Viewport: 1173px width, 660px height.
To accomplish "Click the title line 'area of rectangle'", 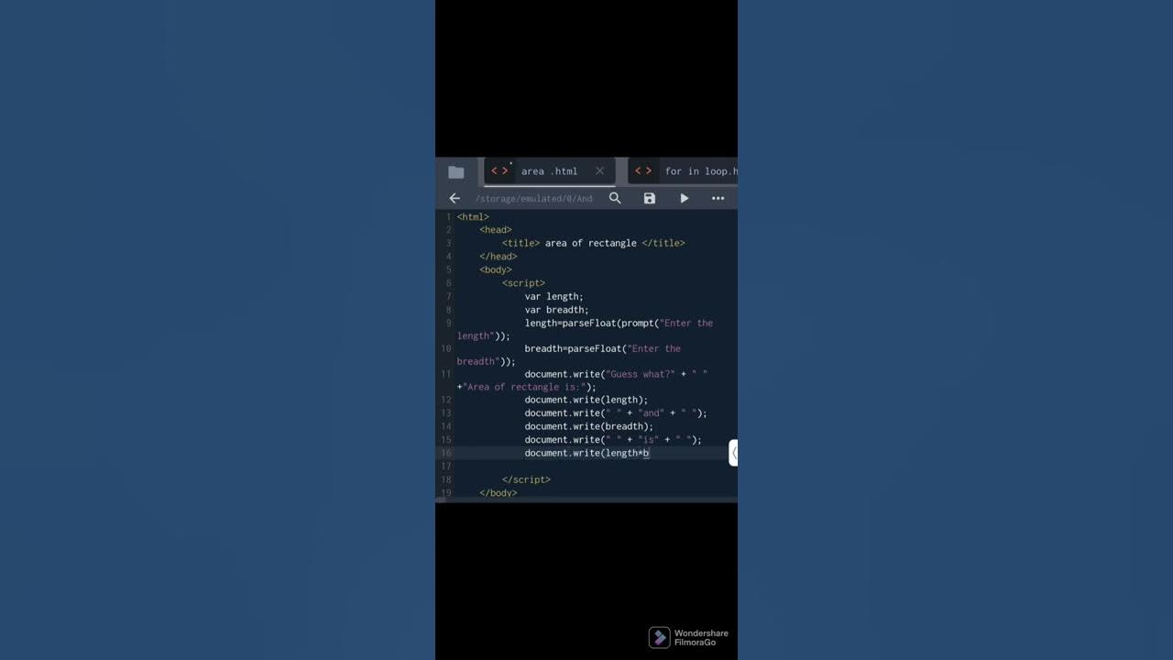I will (593, 243).
